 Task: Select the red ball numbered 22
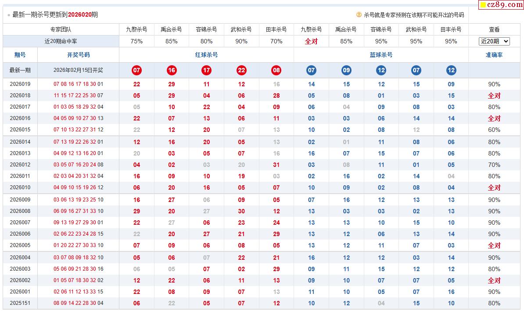click(241, 70)
